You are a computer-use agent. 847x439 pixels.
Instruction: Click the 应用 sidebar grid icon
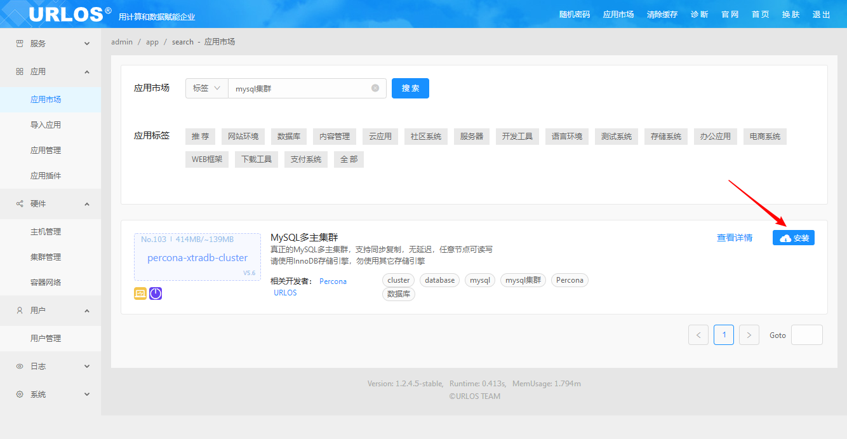[x=20, y=72]
